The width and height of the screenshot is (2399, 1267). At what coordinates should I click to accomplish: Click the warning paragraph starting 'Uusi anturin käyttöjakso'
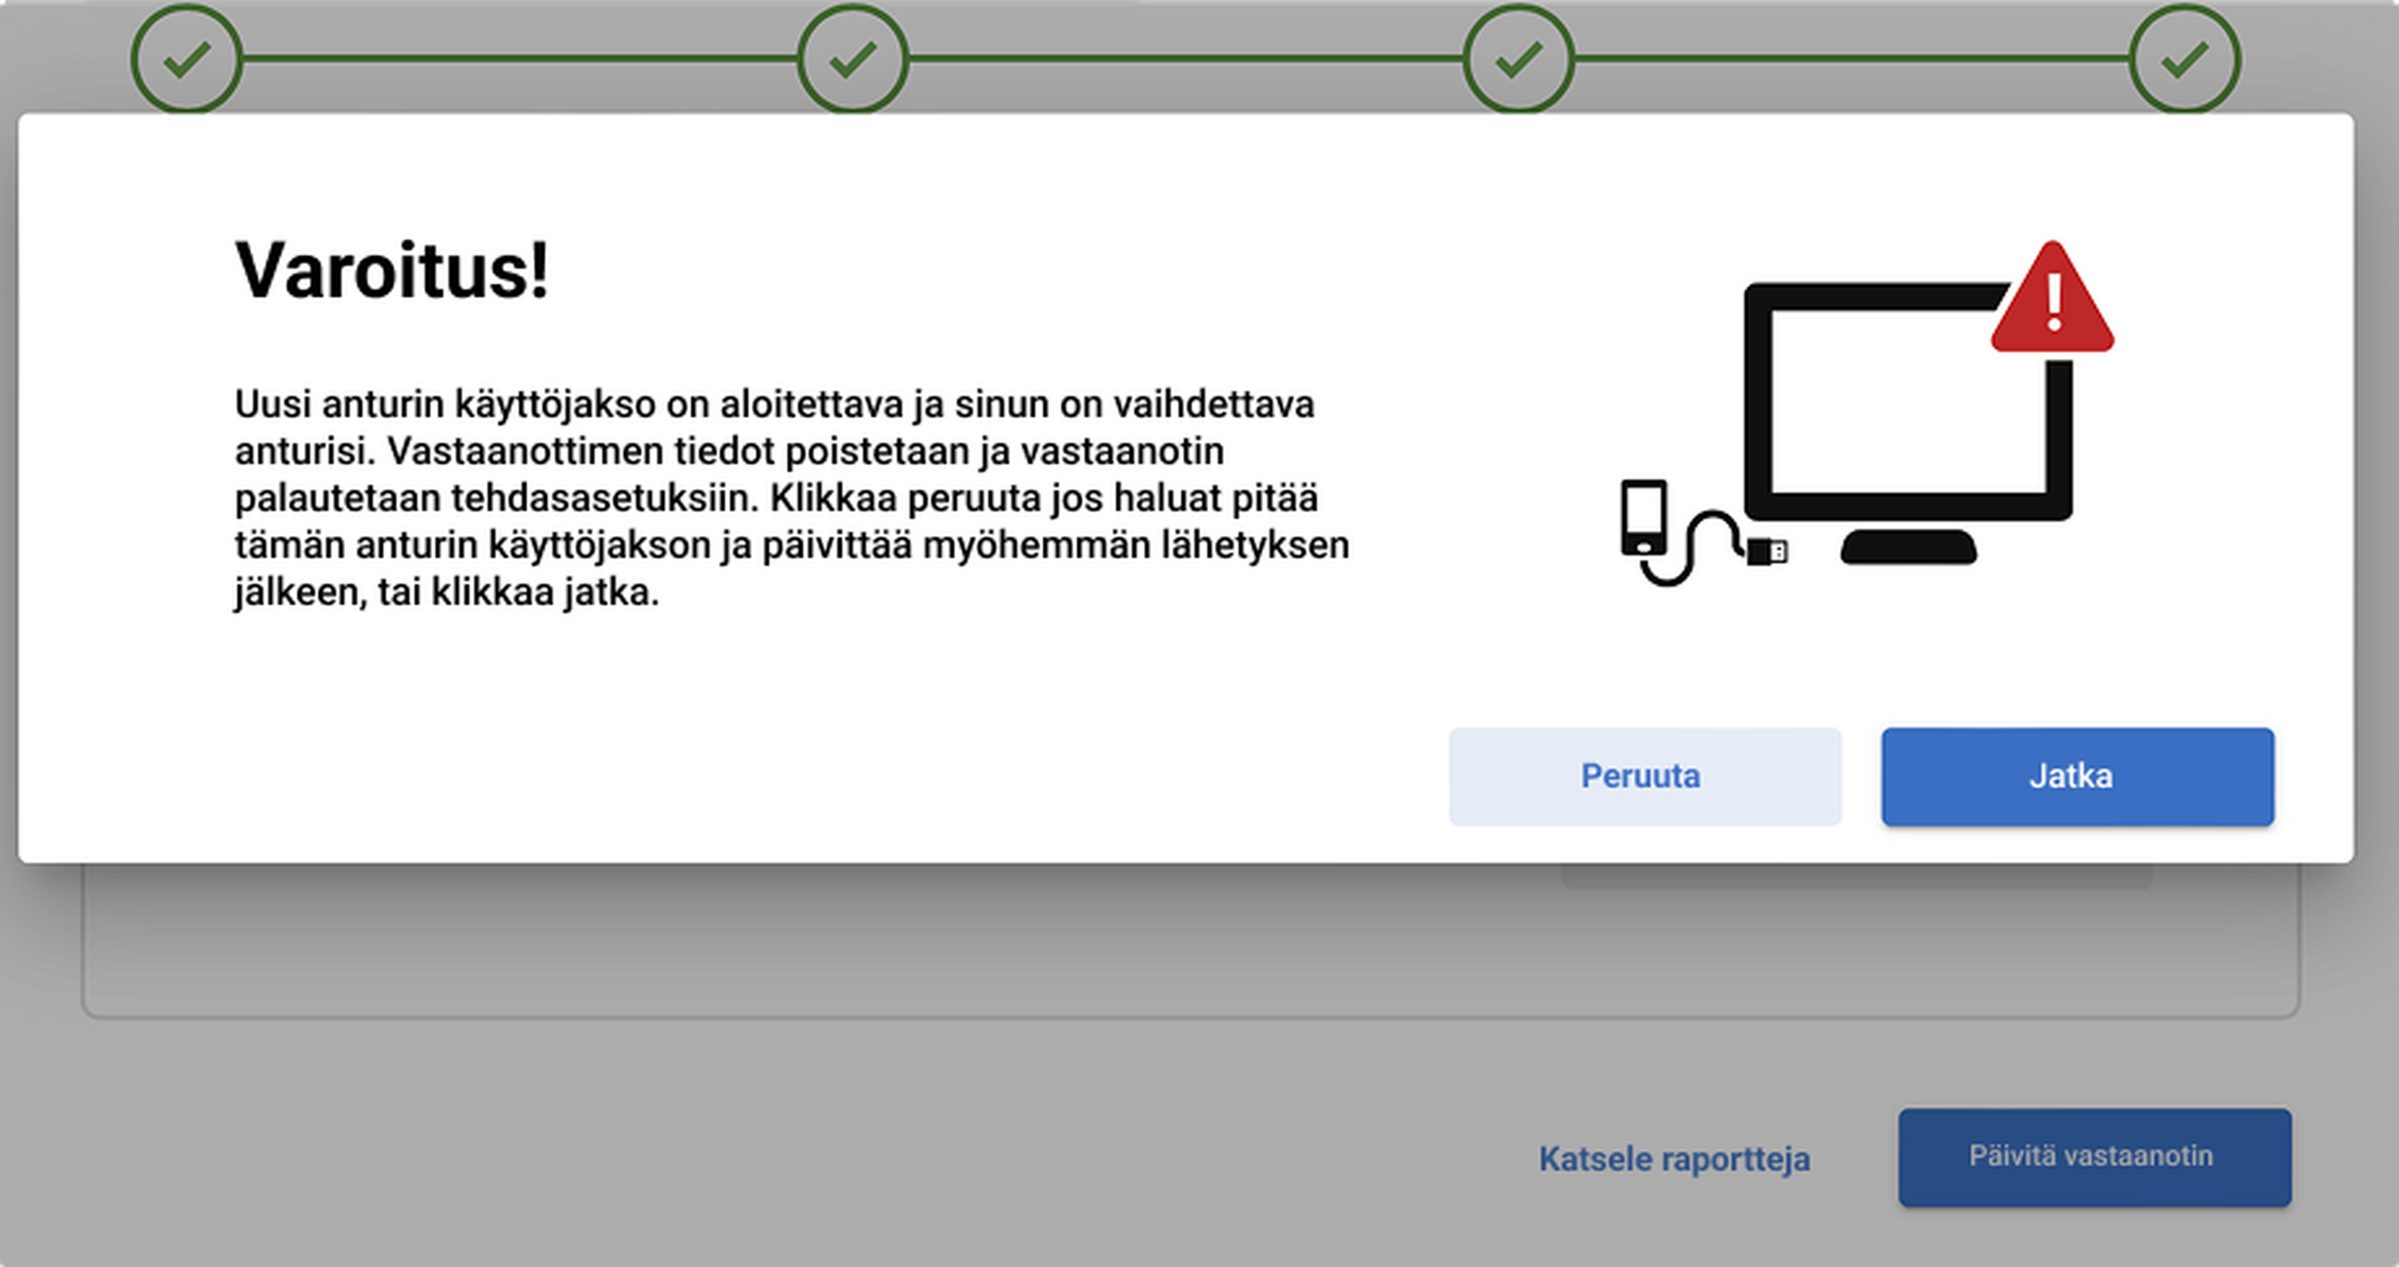pyautogui.click(x=792, y=498)
